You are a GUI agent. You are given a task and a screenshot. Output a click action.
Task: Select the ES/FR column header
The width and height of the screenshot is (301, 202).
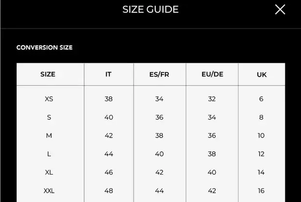(x=159, y=74)
